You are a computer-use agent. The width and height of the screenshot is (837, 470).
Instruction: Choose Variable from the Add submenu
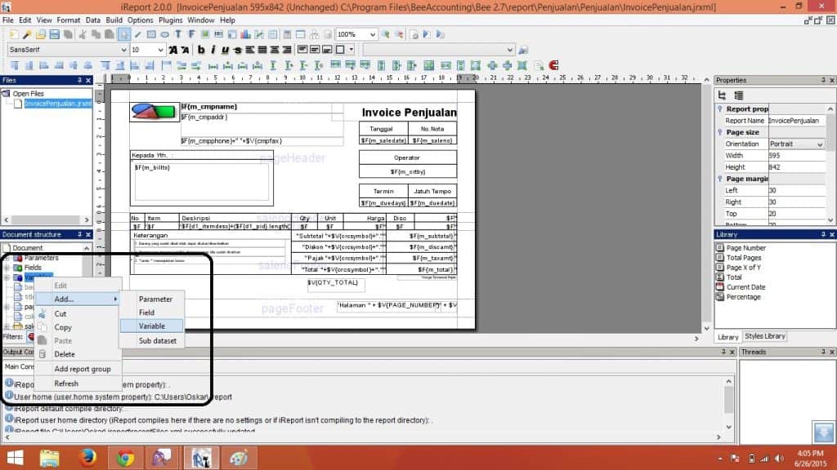151,326
